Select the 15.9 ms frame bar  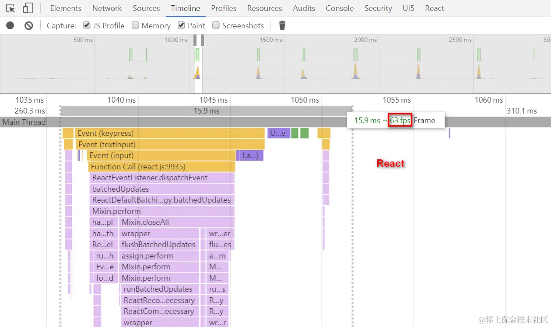[x=207, y=111]
